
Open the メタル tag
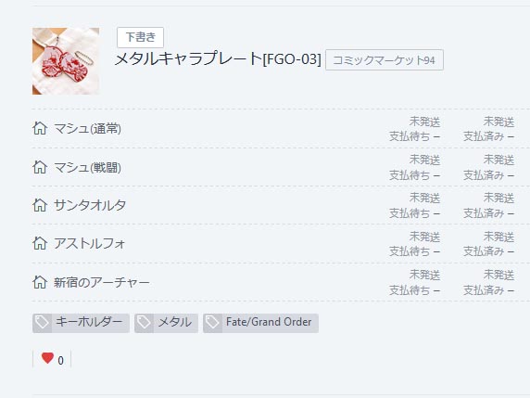click(166, 323)
